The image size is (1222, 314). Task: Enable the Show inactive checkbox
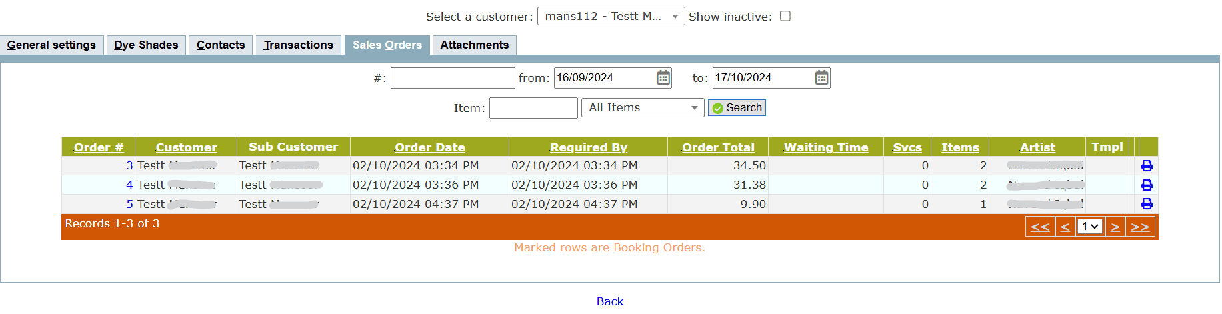point(785,16)
